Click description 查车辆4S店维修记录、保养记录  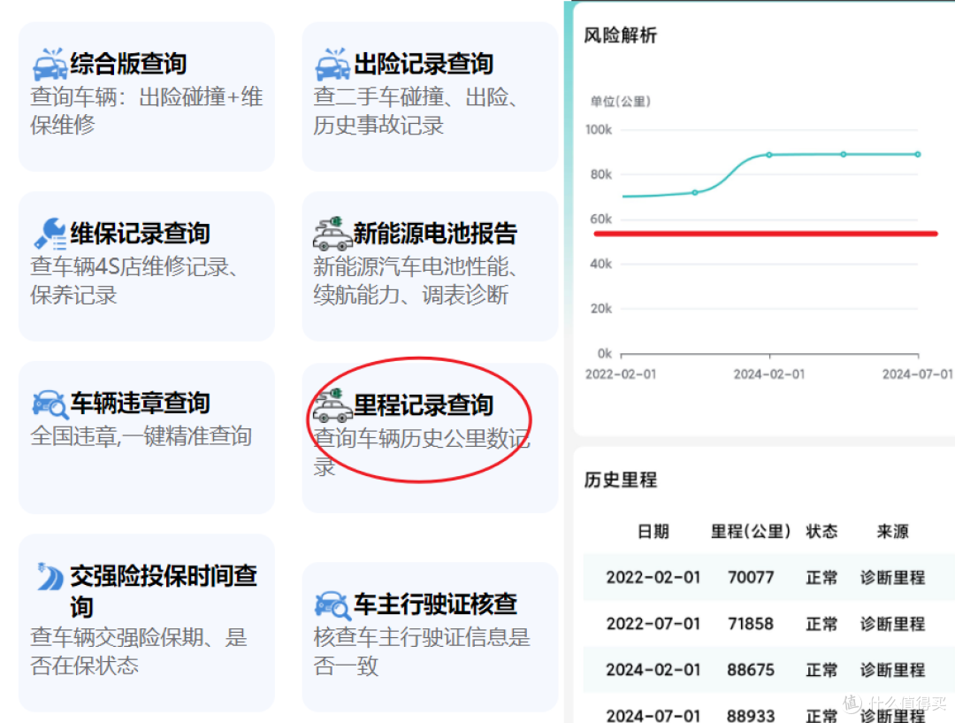coord(134,281)
